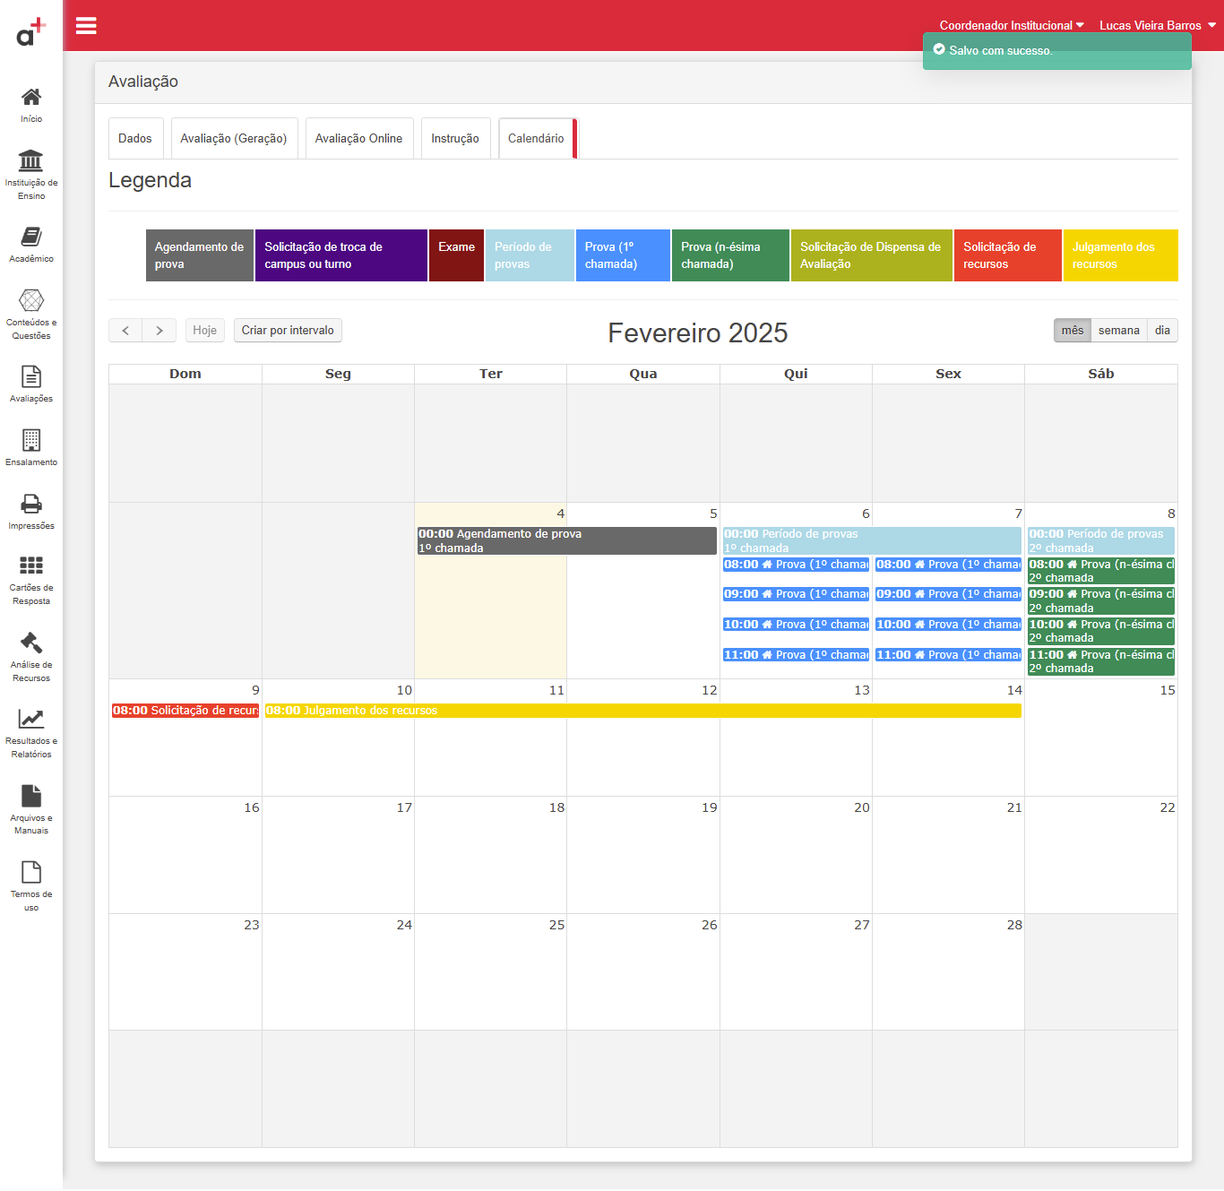Click Período de provas legend swatch
The width and height of the screenshot is (1224, 1191).
tap(530, 255)
